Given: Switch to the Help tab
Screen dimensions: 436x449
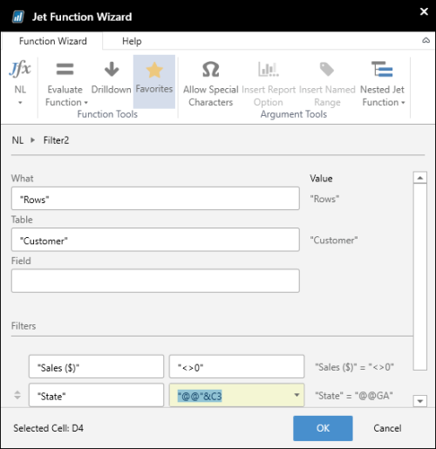Looking at the screenshot, I should pos(132,41).
